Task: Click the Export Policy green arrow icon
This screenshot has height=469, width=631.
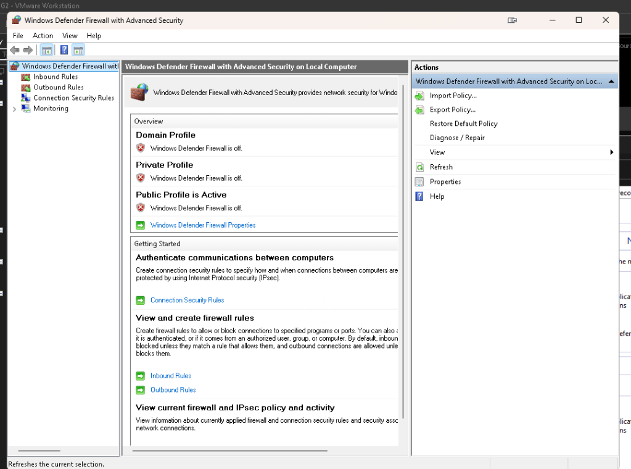Action: tap(419, 110)
